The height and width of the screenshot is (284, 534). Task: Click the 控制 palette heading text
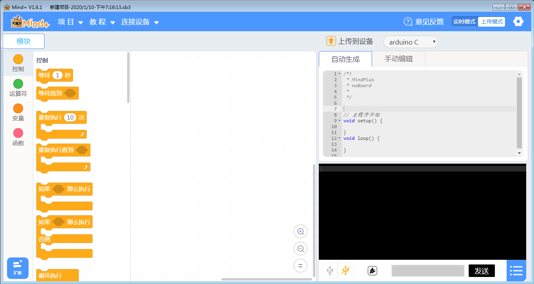click(42, 61)
